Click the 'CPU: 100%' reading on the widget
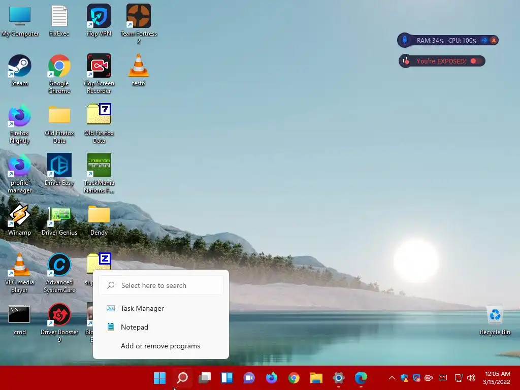The image size is (520, 390). coord(462,41)
